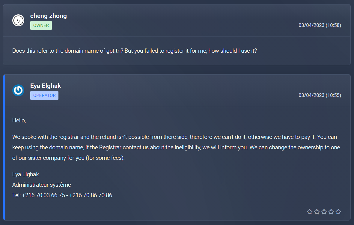
Task: Click the "Administrateur système" title text
Action: pos(42,185)
